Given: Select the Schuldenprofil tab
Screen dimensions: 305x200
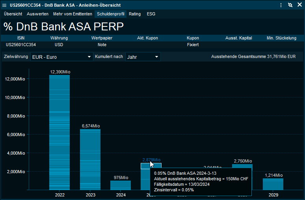Looking at the screenshot, I should click(x=111, y=14).
